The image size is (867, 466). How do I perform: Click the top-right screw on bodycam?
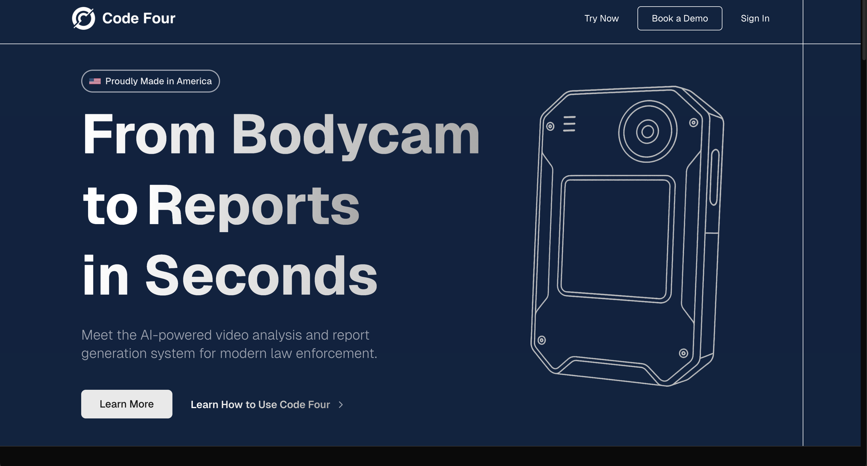(x=693, y=123)
